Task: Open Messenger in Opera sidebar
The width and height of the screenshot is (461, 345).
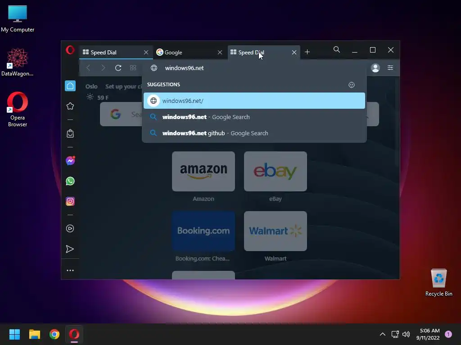Action: 70,160
